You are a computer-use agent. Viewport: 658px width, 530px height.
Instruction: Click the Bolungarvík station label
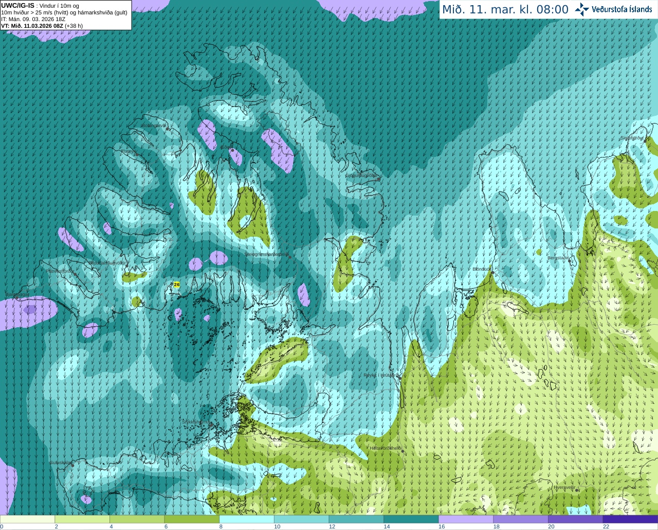(x=153, y=126)
